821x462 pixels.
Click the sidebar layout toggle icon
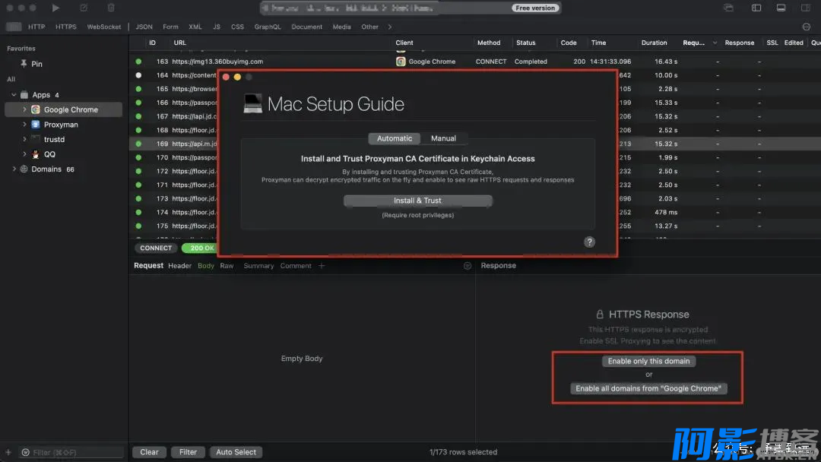756,8
